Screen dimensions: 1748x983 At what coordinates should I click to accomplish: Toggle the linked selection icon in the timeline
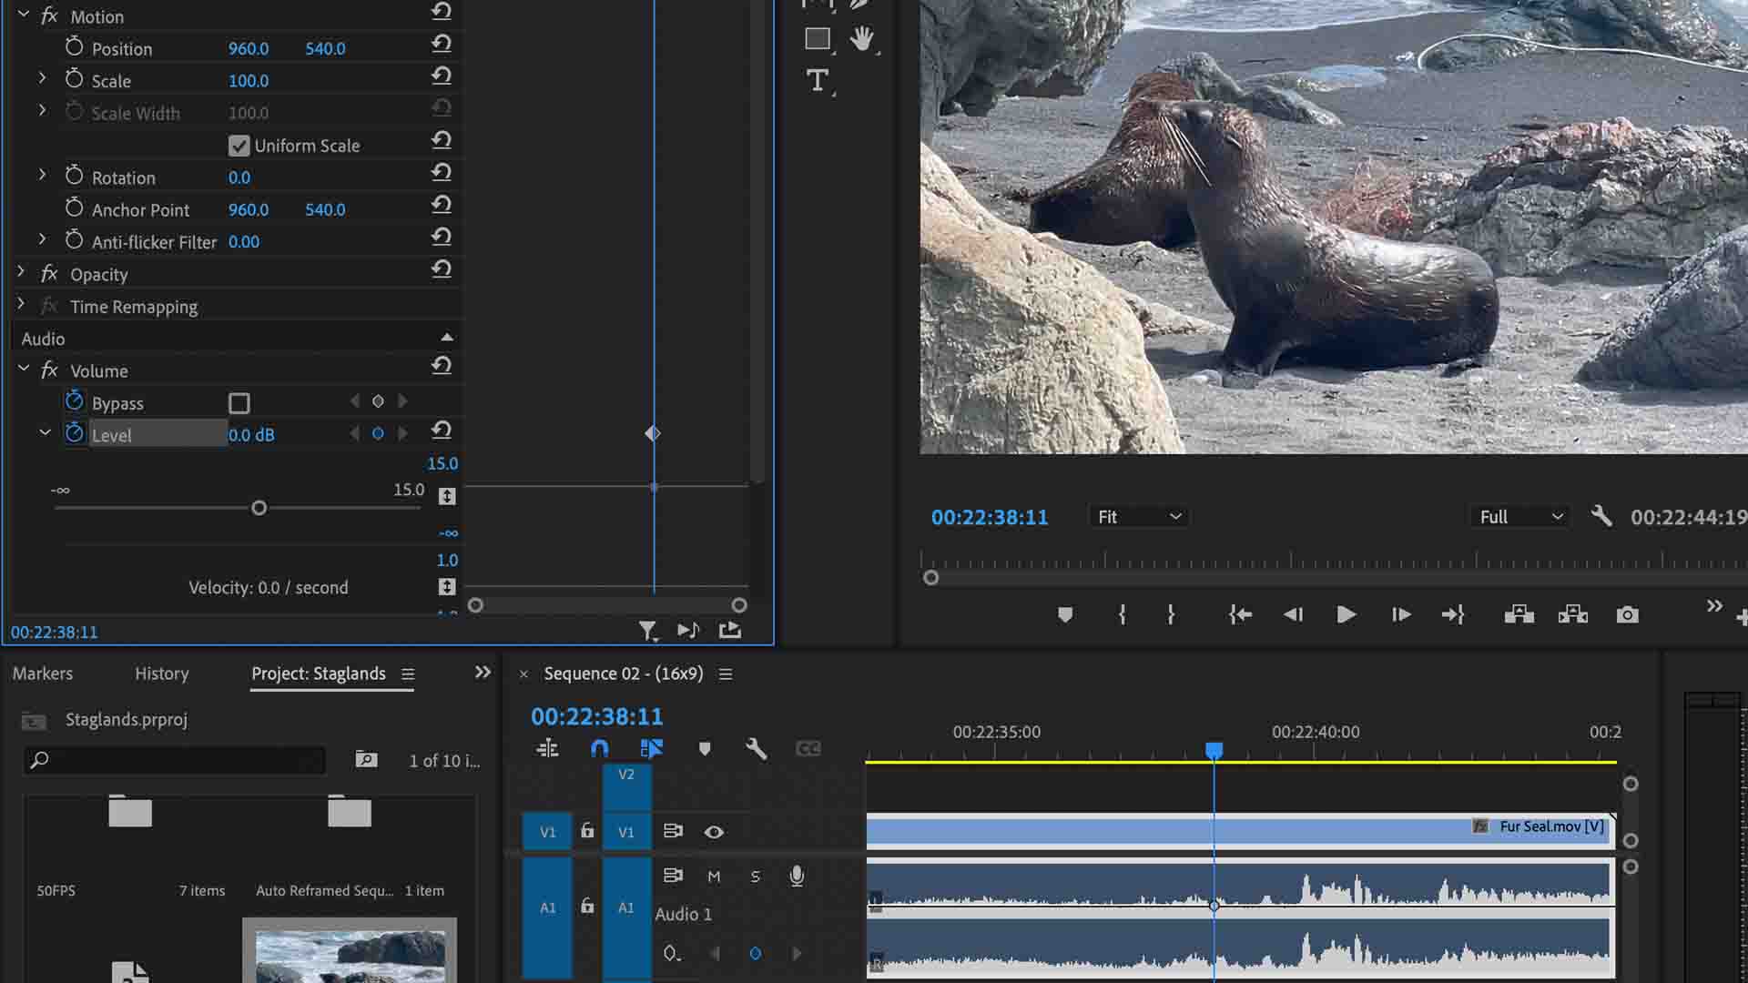[x=652, y=748]
